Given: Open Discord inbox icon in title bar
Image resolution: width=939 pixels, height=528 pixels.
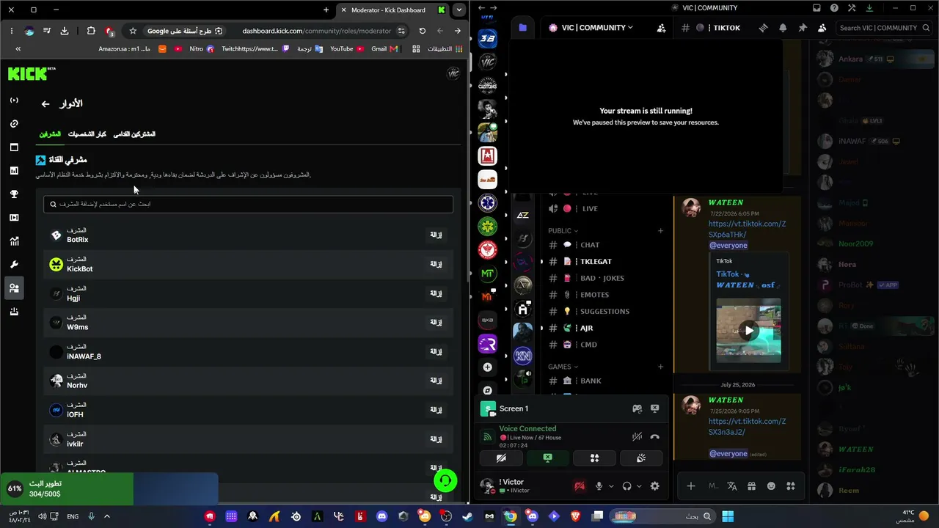Looking at the screenshot, I should coord(816,8).
